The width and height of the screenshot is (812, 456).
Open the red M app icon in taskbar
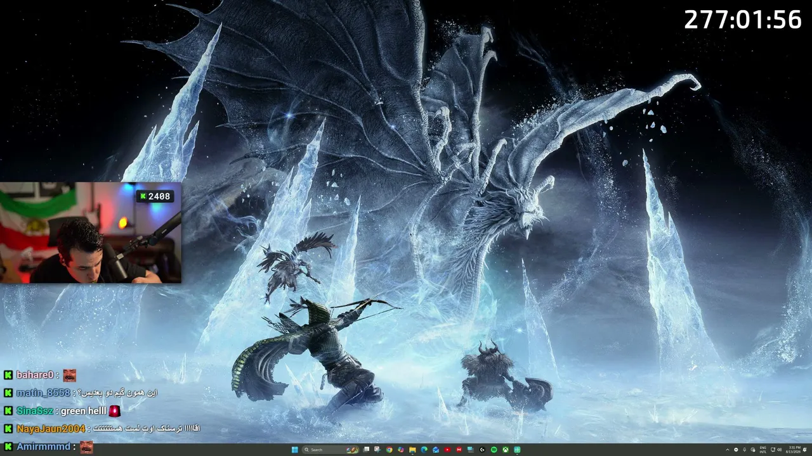[x=459, y=450]
